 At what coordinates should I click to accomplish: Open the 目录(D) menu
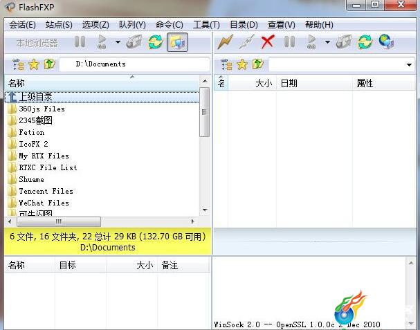tap(244, 25)
